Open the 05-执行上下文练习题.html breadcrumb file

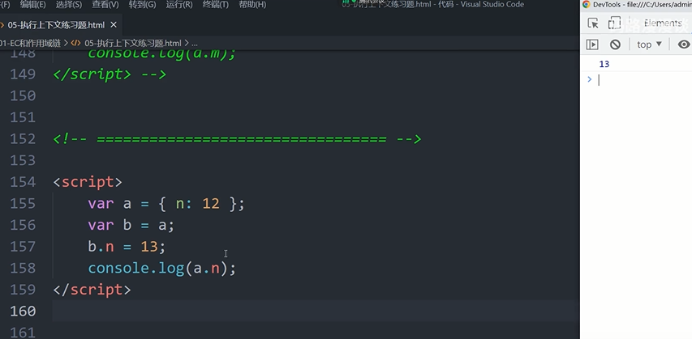(x=132, y=43)
